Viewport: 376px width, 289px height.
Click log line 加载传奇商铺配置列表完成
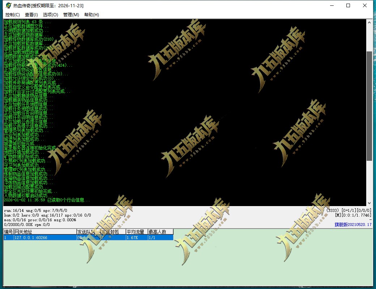click(33, 83)
